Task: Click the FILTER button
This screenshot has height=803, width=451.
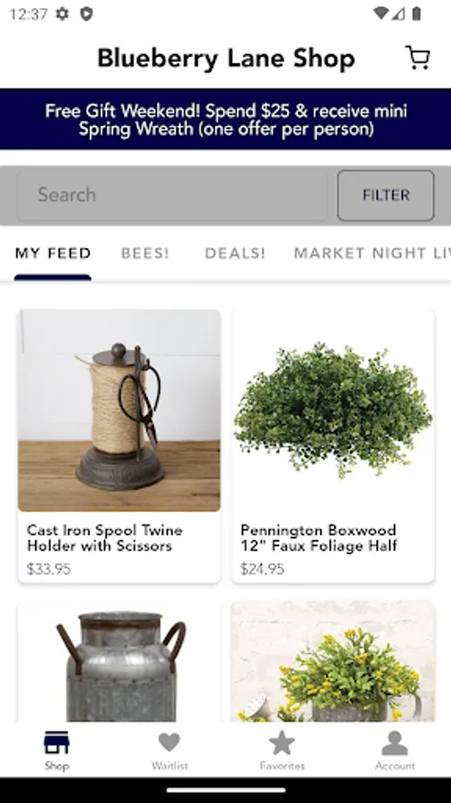Action: point(386,195)
